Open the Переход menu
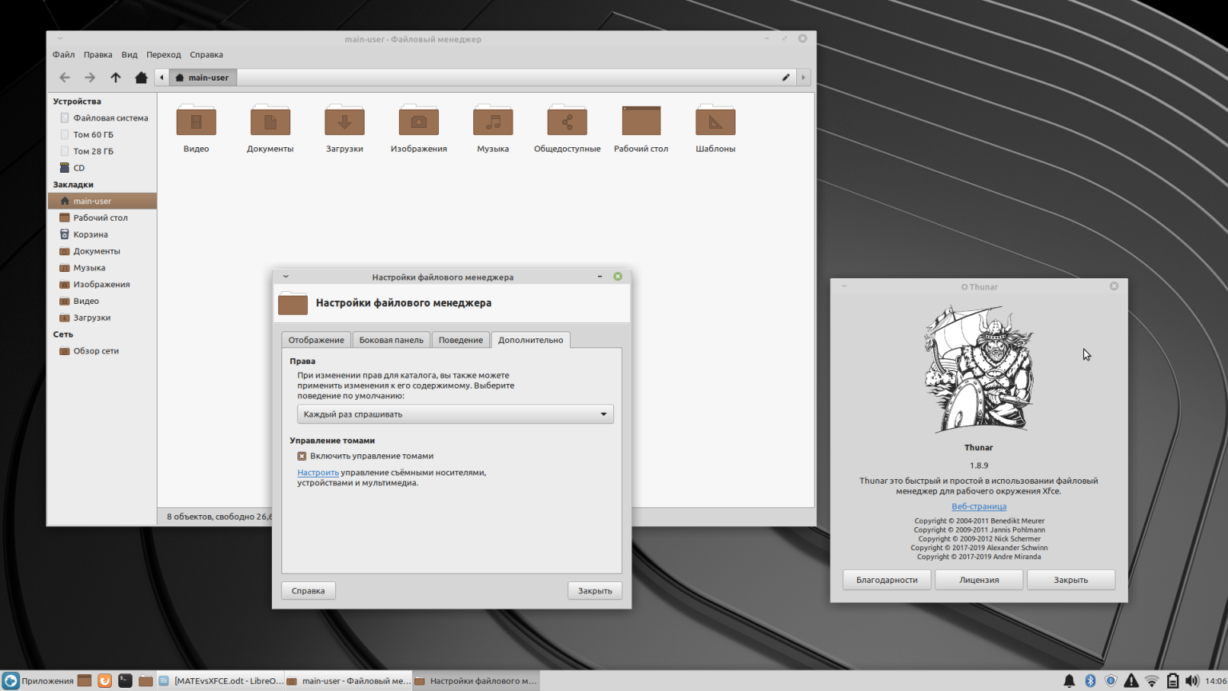The image size is (1228, 691). click(163, 54)
